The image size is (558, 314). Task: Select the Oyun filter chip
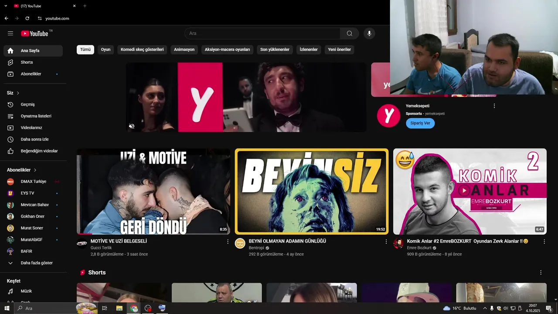click(105, 50)
